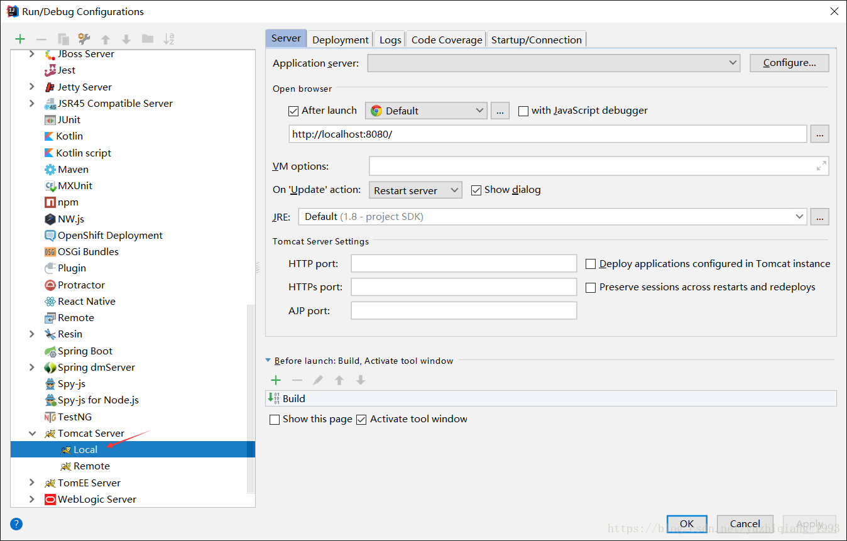Expand the Jetty Server node
847x541 pixels.
coord(32,87)
